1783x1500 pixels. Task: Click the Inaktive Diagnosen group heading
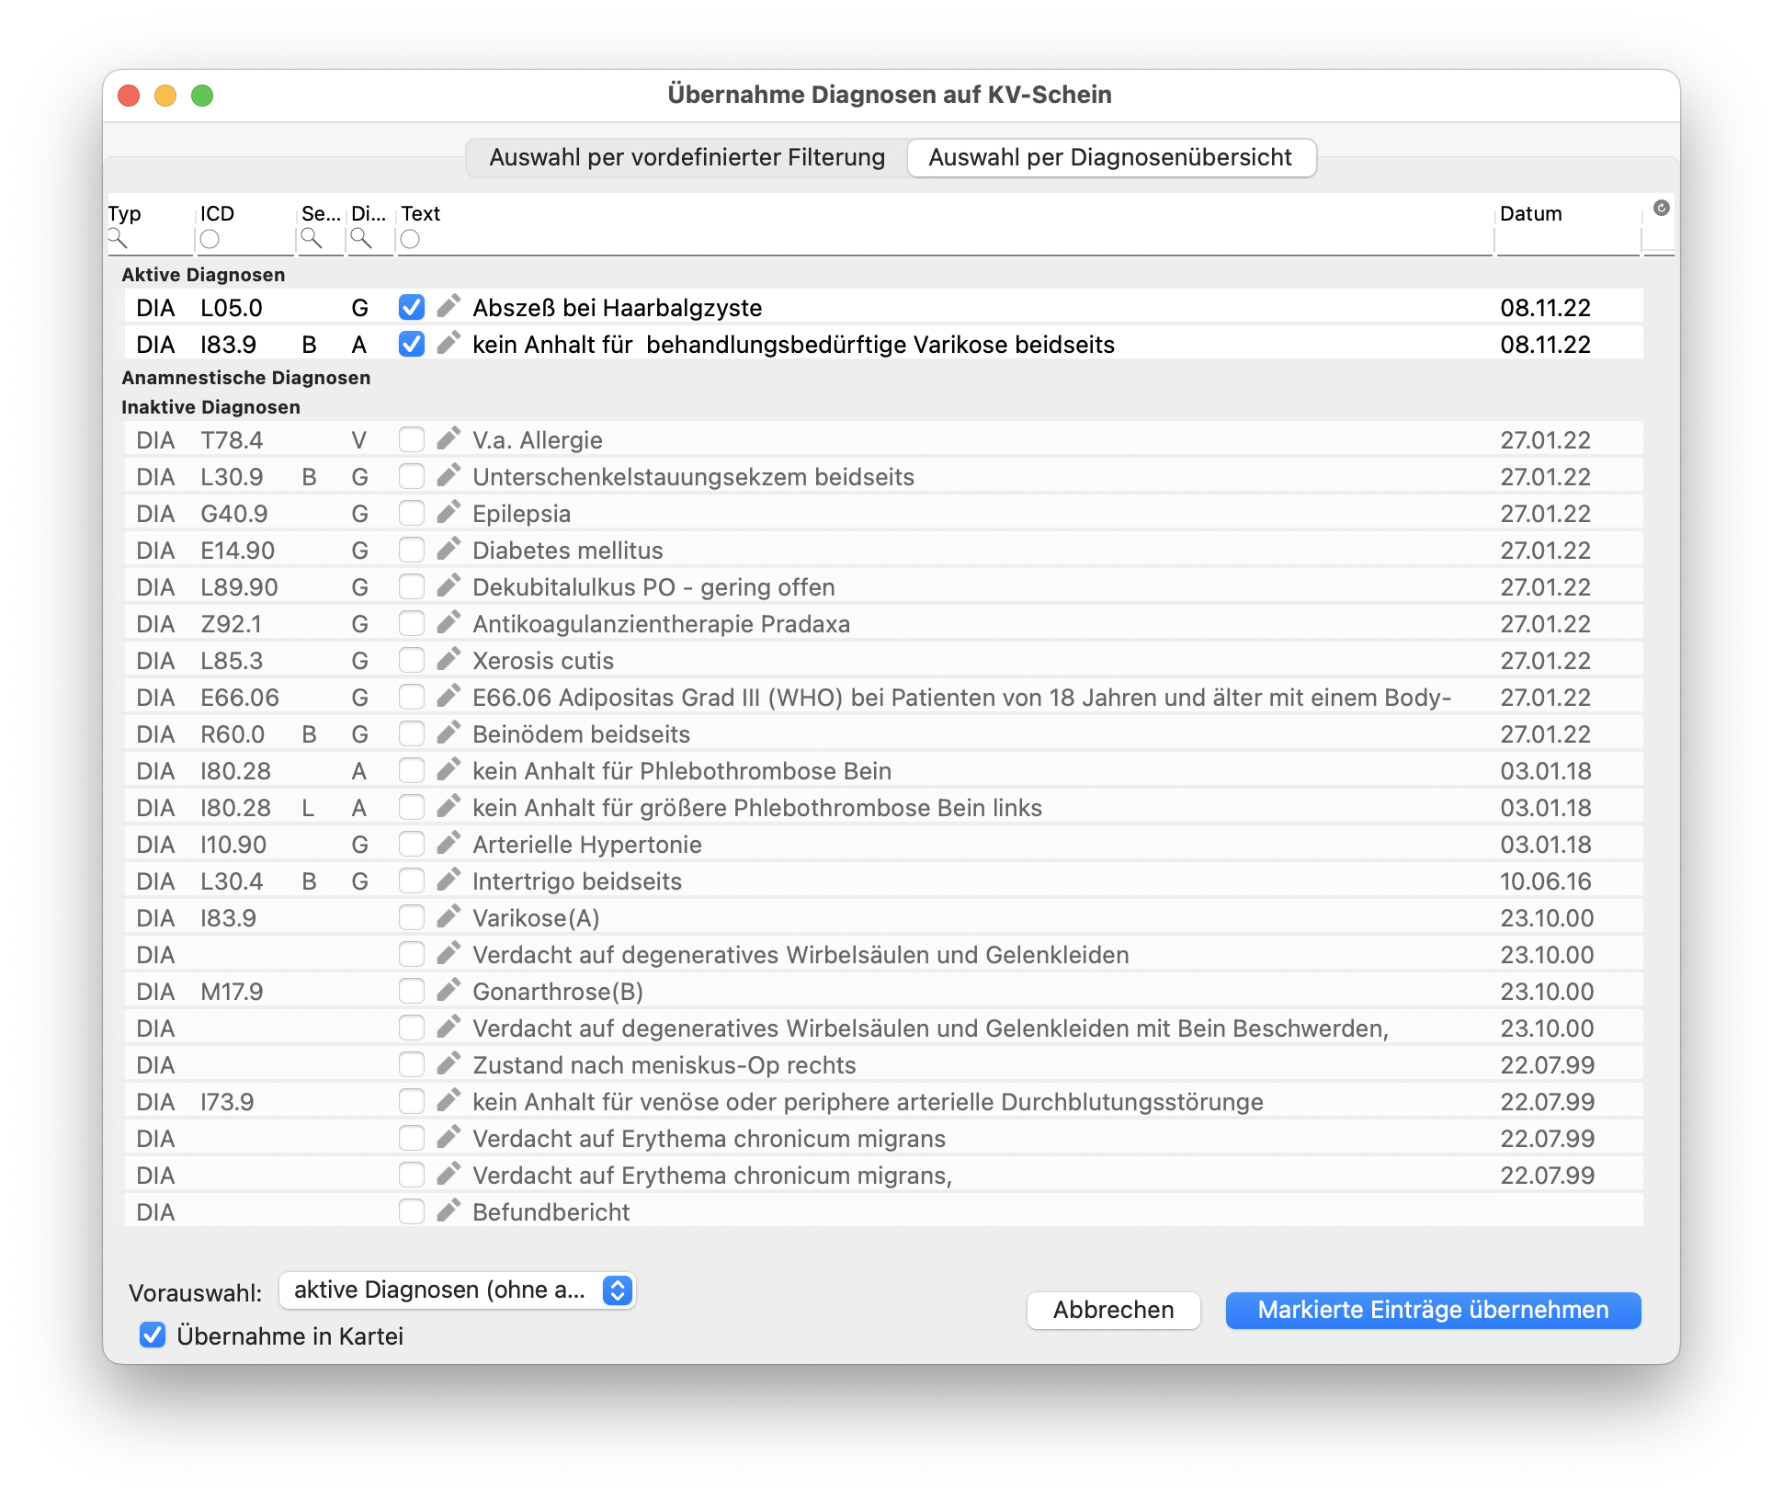pos(210,407)
